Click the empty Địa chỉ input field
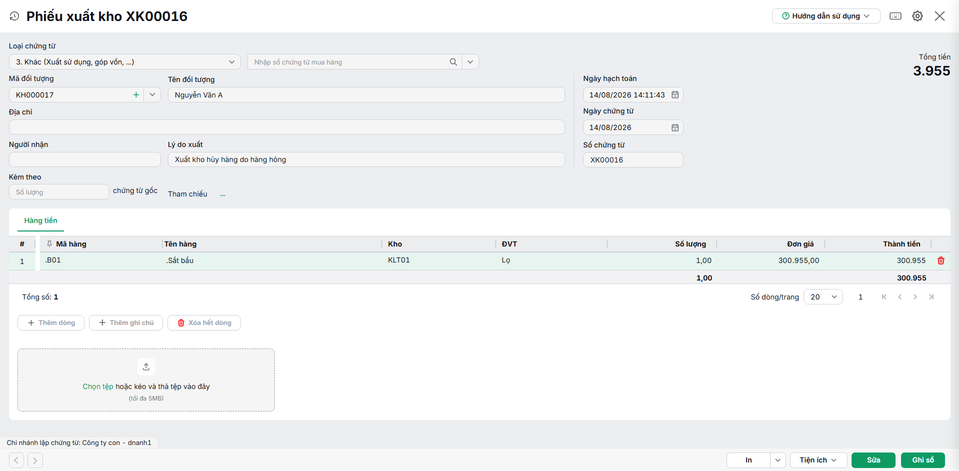The width and height of the screenshot is (959, 471). (287, 127)
